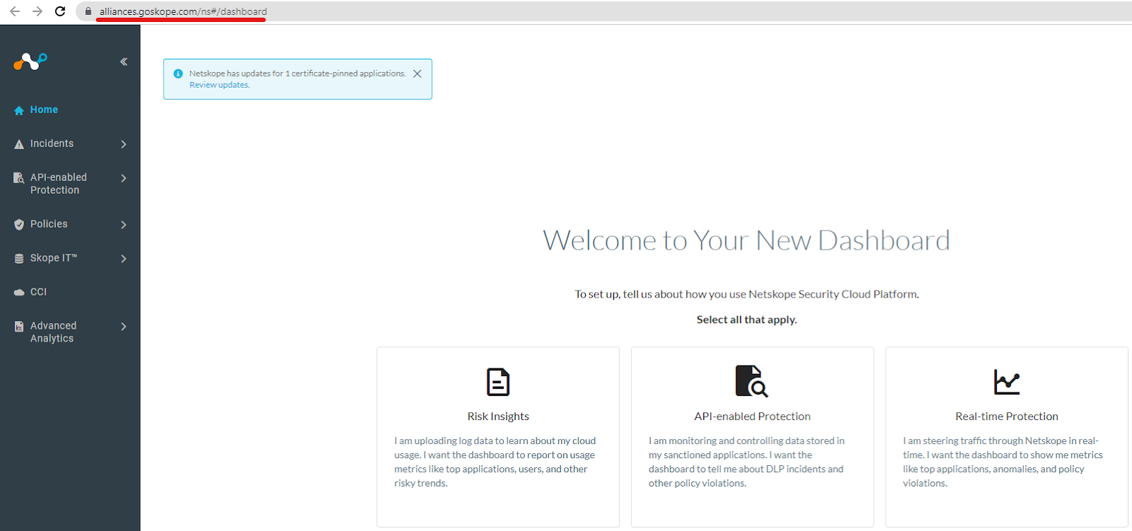Select the Real-time Protection card
The width and height of the screenshot is (1132, 531).
(x=1006, y=436)
